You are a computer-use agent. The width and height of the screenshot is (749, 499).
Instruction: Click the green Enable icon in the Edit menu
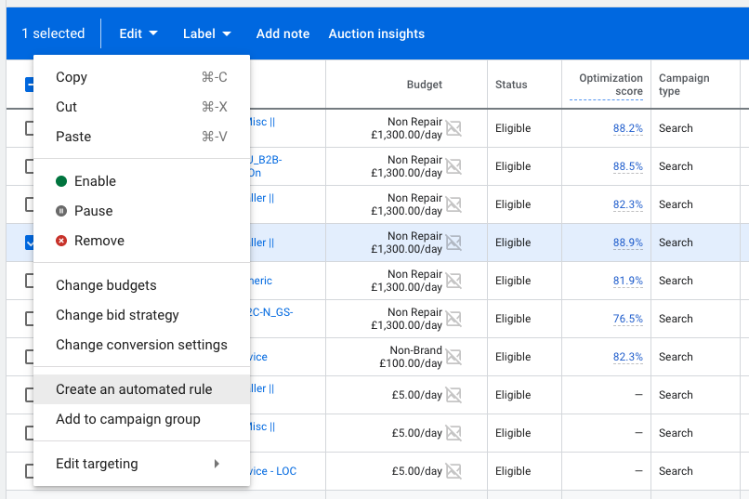tap(61, 181)
